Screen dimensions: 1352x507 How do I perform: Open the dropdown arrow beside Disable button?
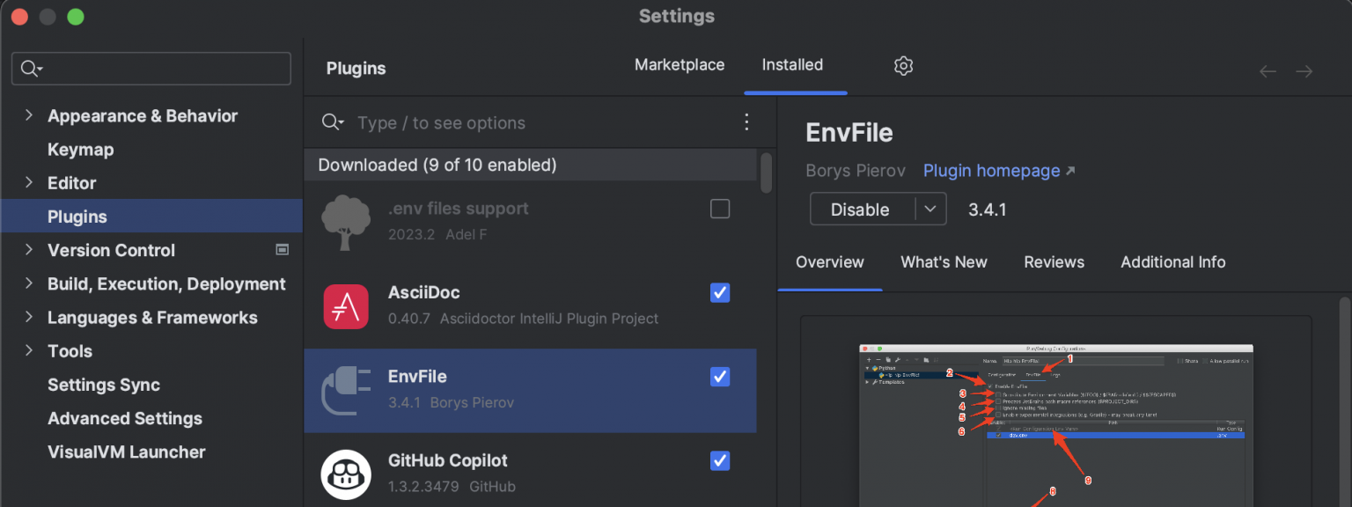tap(930, 209)
